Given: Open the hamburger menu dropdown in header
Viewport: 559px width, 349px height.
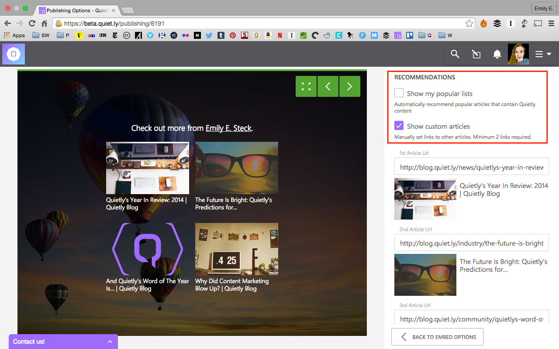Looking at the screenshot, I should click(x=543, y=54).
